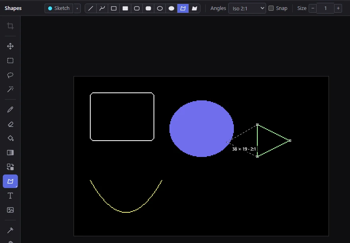Select the Paint Bucket fill tool
Viewport: 350px width, 243px height.
[10, 138]
